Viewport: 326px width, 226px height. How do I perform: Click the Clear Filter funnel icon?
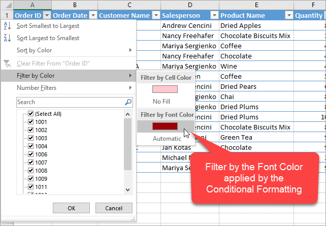click(7, 63)
